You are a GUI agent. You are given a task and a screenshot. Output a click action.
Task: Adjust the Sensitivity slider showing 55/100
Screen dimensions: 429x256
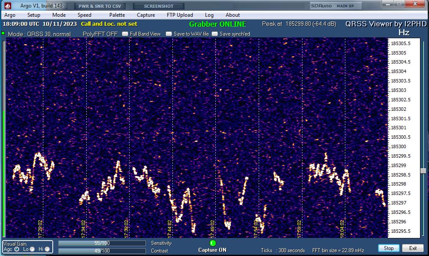[x=102, y=243]
